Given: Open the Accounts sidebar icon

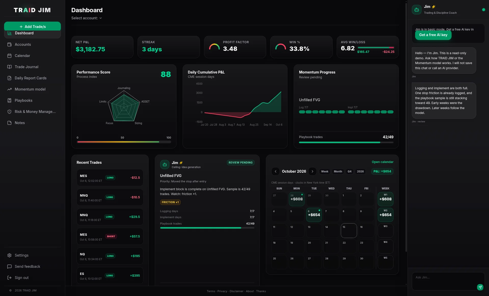Looking at the screenshot, I should (9, 45).
